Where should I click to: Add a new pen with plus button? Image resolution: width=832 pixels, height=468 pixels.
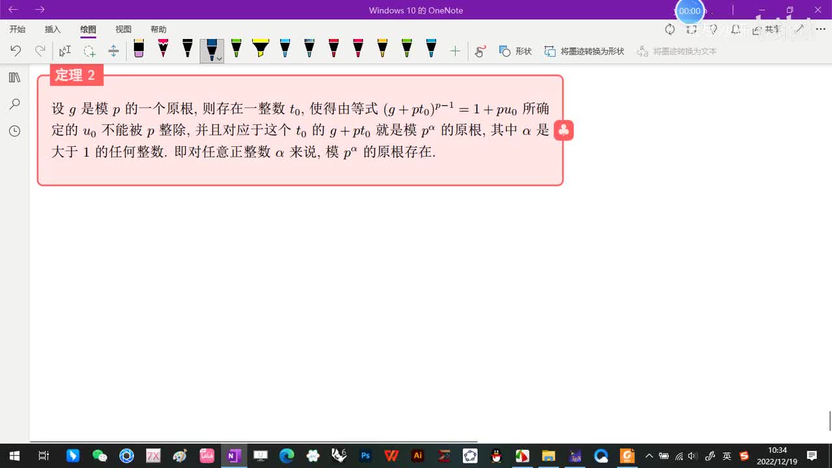click(455, 51)
